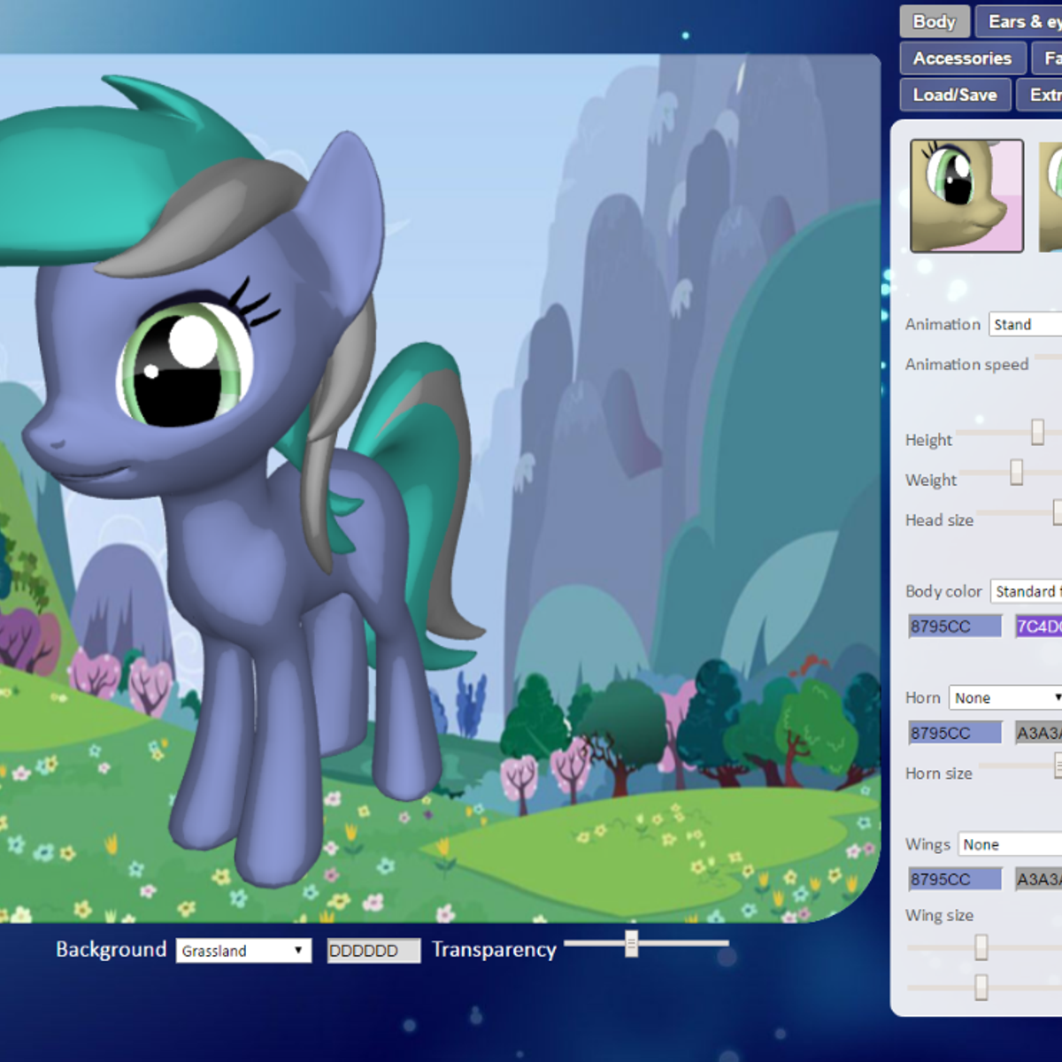Open the Load/Save tab
Viewport: 1062px width, 1062px height.
point(956,95)
